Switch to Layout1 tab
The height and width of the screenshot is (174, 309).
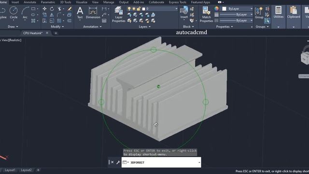click(x=10, y=170)
